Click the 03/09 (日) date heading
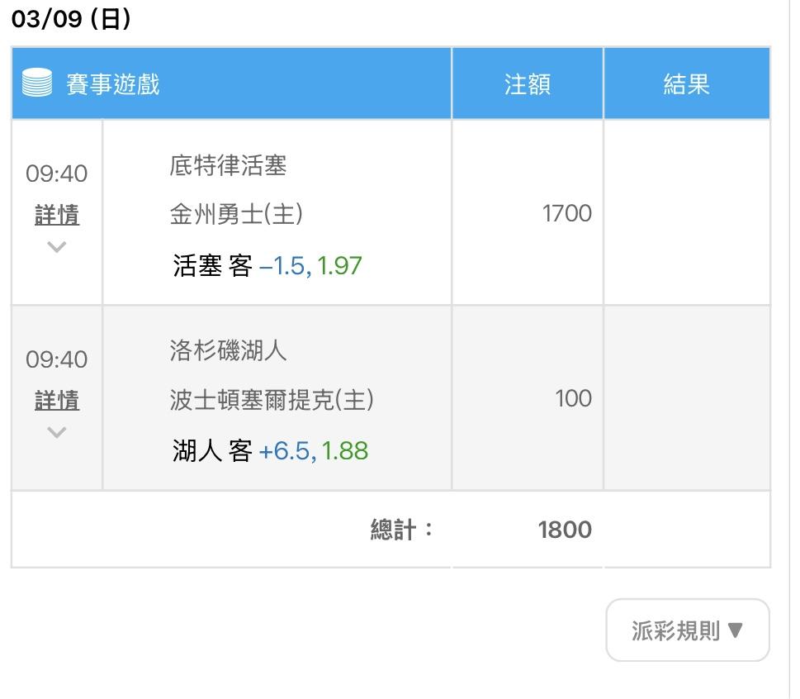Image resolution: width=800 pixels, height=699 pixels. point(71,19)
